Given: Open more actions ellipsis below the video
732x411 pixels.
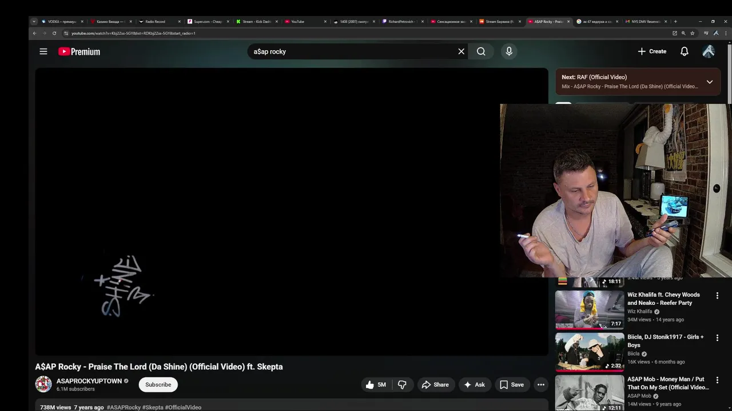Looking at the screenshot, I should (x=540, y=385).
